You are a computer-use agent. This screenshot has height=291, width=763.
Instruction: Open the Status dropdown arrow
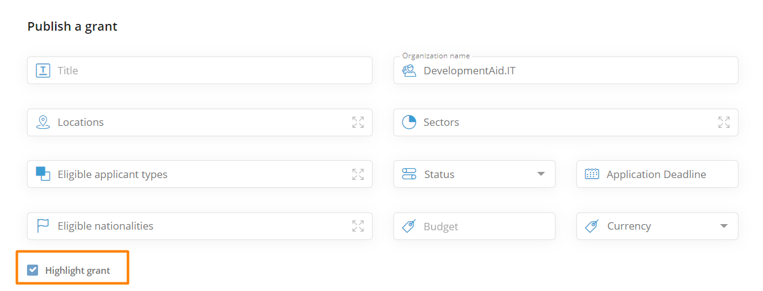pyautogui.click(x=541, y=174)
